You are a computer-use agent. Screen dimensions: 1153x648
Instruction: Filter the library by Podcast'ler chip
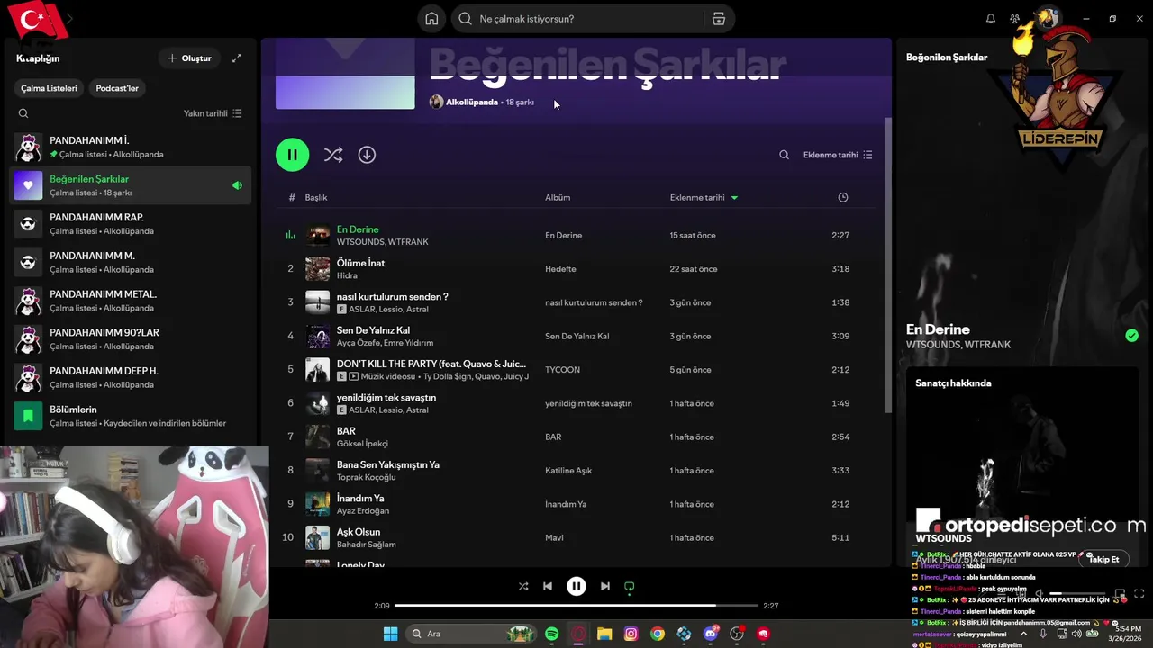(x=117, y=88)
